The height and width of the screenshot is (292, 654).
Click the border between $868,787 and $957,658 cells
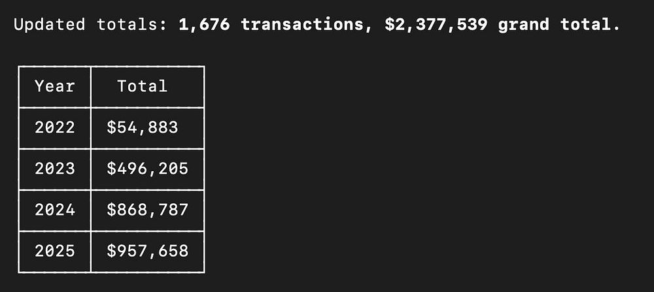tap(147, 231)
